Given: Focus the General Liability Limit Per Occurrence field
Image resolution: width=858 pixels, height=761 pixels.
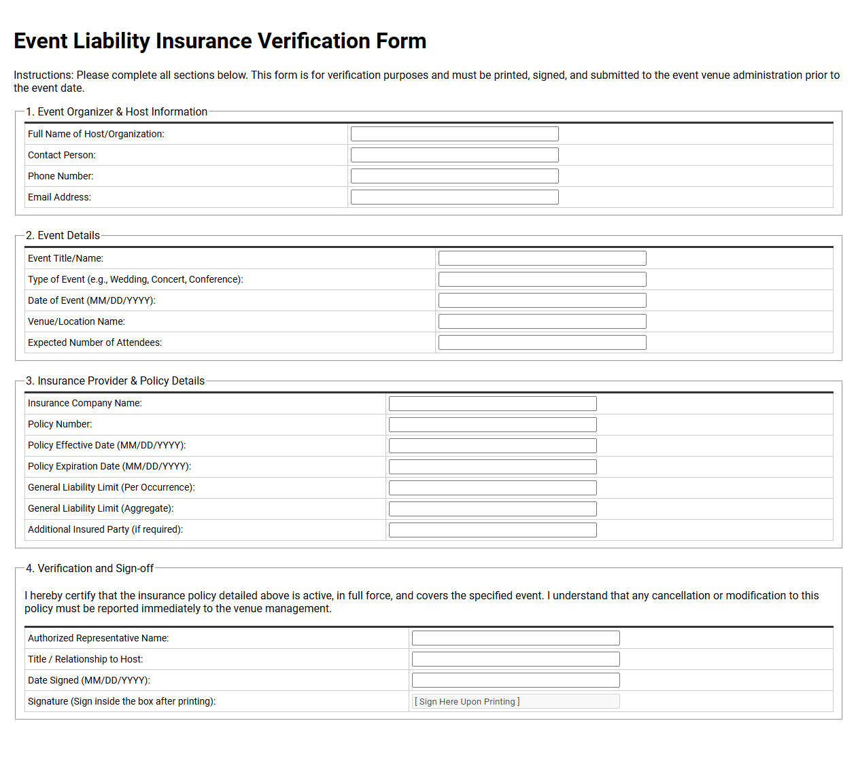Looking at the screenshot, I should (x=493, y=488).
